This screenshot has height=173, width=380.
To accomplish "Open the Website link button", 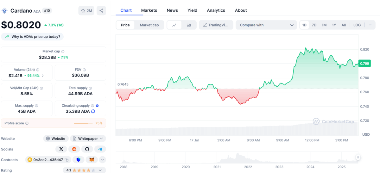I will click(x=56, y=139).
